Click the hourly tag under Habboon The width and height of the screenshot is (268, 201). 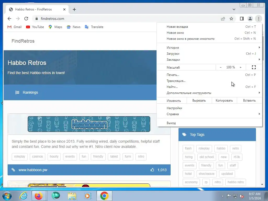[x=54, y=157]
